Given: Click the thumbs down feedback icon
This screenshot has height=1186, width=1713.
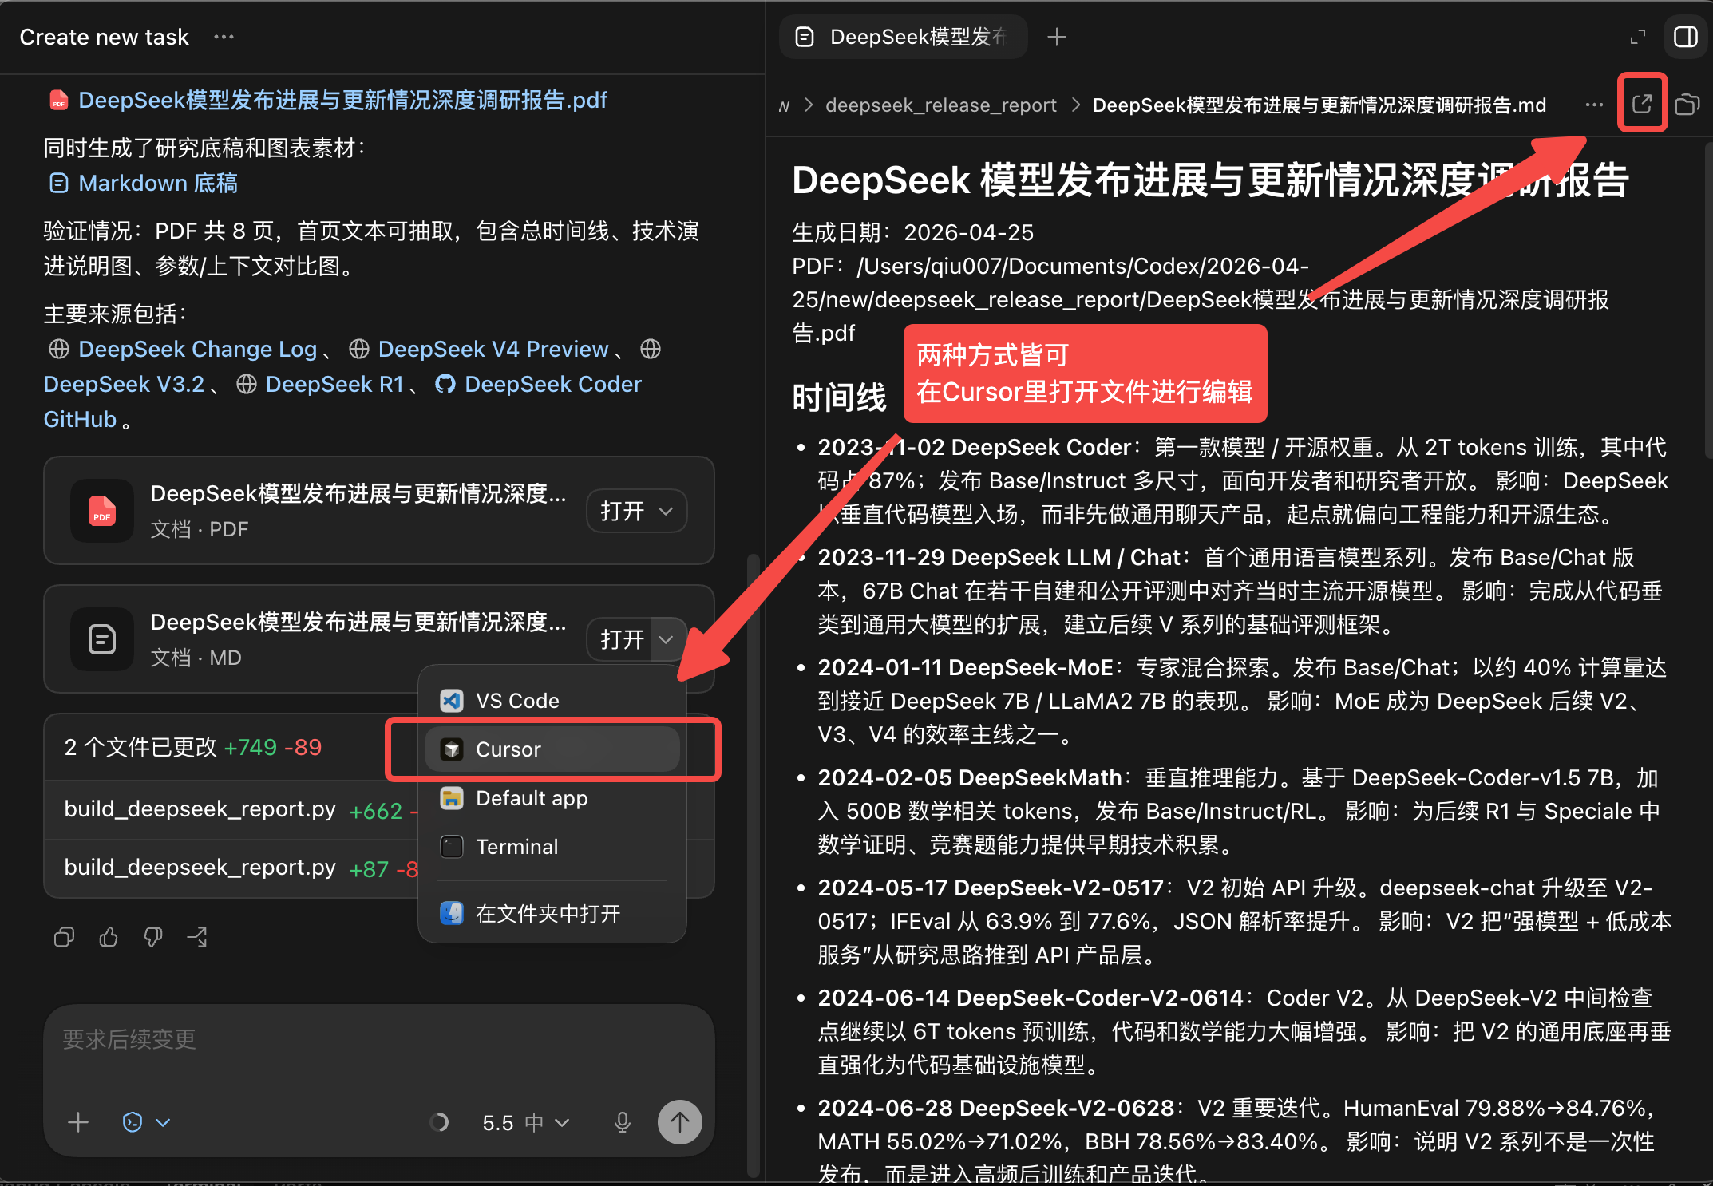Looking at the screenshot, I should (153, 937).
